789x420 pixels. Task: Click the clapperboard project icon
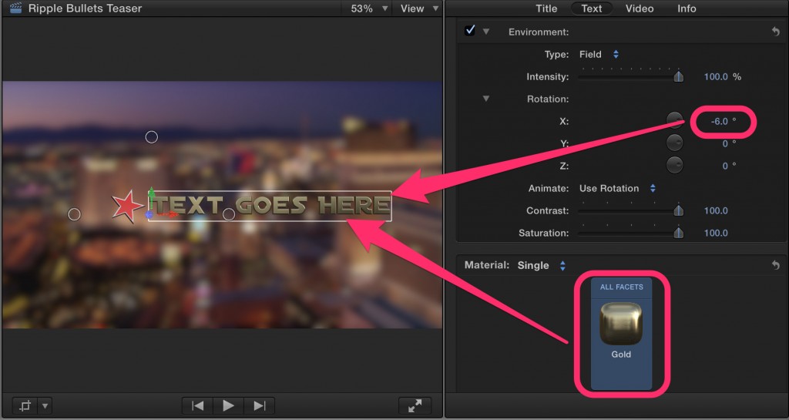point(15,8)
